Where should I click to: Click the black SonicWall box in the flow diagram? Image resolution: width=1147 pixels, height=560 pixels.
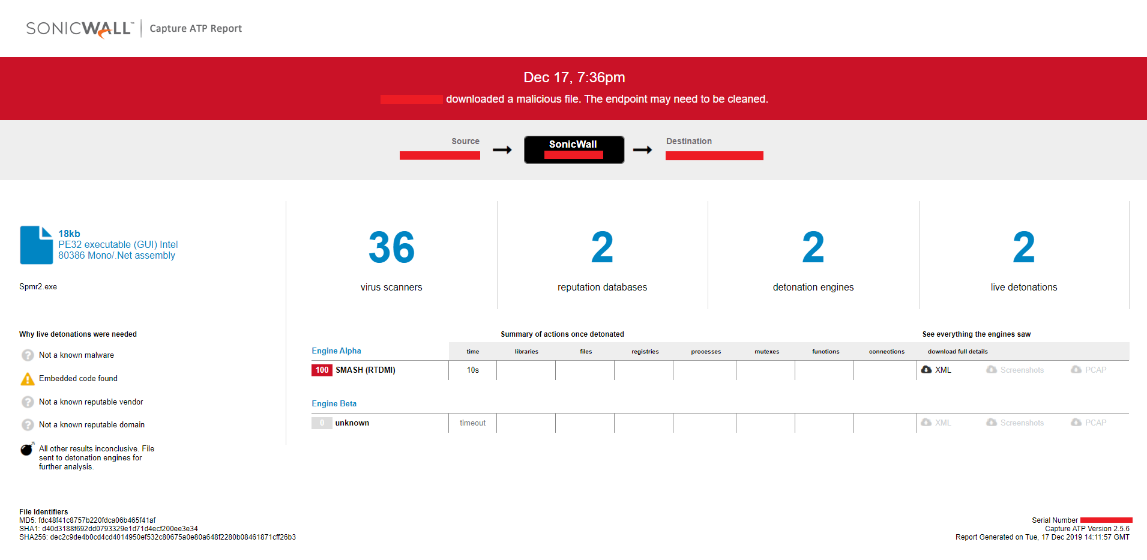click(574, 149)
